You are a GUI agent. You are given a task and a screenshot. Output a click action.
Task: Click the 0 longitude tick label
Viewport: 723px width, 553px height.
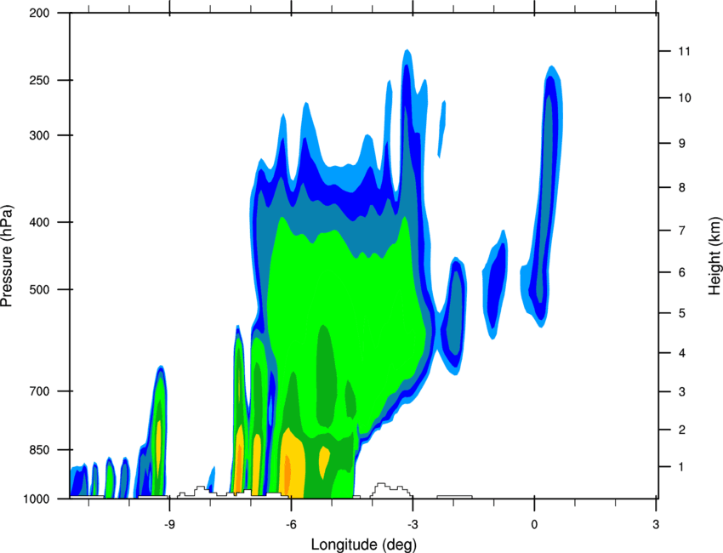coord(534,525)
